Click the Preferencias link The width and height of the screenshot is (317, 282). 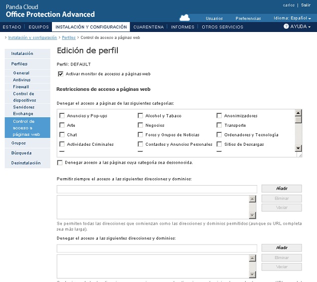pyautogui.click(x=248, y=18)
